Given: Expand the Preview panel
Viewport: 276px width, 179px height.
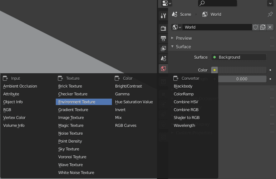Looking at the screenshot, I should pyautogui.click(x=184, y=38).
